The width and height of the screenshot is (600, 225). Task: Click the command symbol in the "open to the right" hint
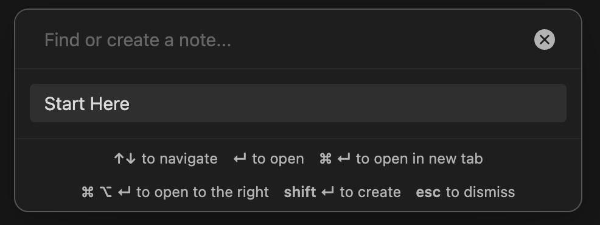pyautogui.click(x=87, y=192)
